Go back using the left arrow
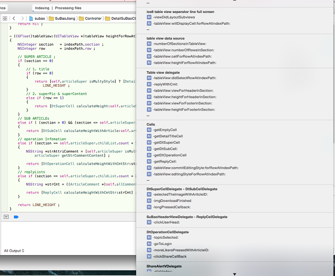This screenshot has height=276, width=335. 14,18
